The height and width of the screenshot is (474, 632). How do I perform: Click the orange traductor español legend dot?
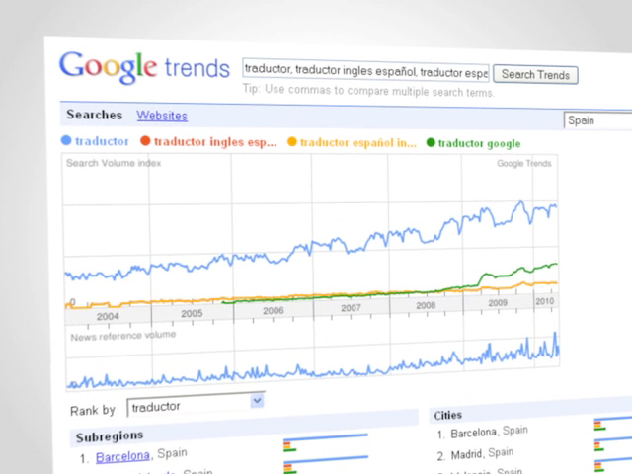point(292,142)
